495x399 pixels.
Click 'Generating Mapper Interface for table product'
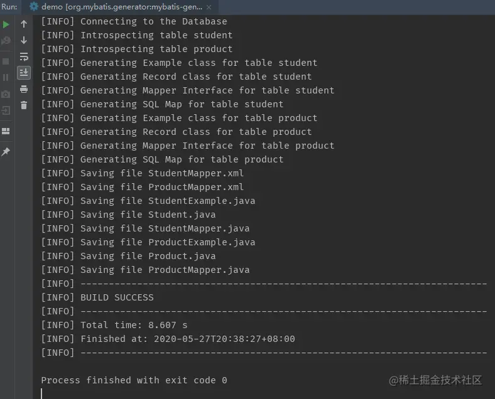tap(188, 146)
